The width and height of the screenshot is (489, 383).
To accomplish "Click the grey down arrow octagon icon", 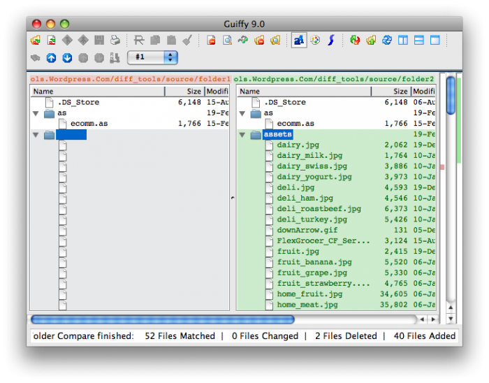I will pyautogui.click(x=99, y=58).
